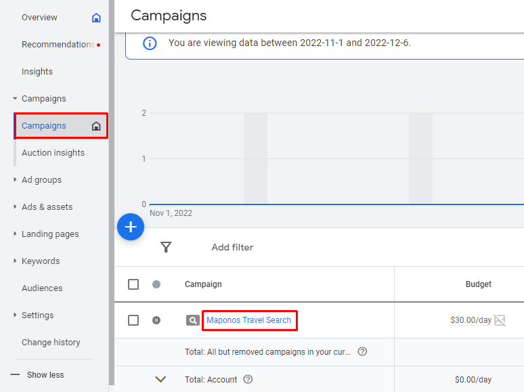Screen dimensions: 524x392
Task: Click the minus icon beside Show less
Action: [x=15, y=374]
